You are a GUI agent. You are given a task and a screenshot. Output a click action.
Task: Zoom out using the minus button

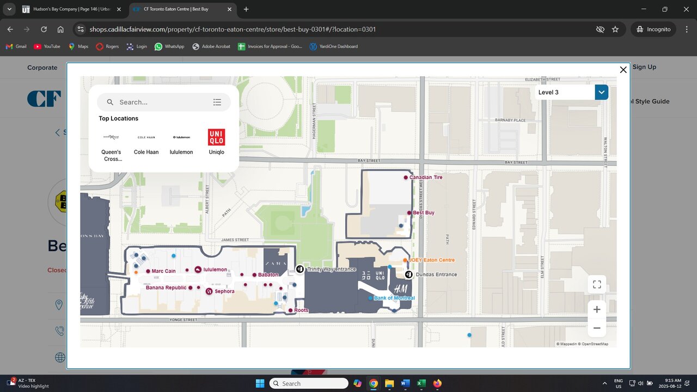[x=597, y=328]
